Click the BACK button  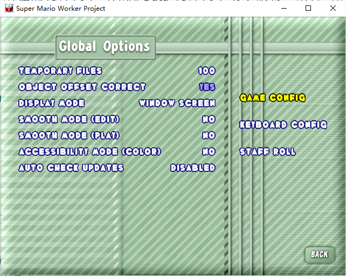tap(320, 254)
